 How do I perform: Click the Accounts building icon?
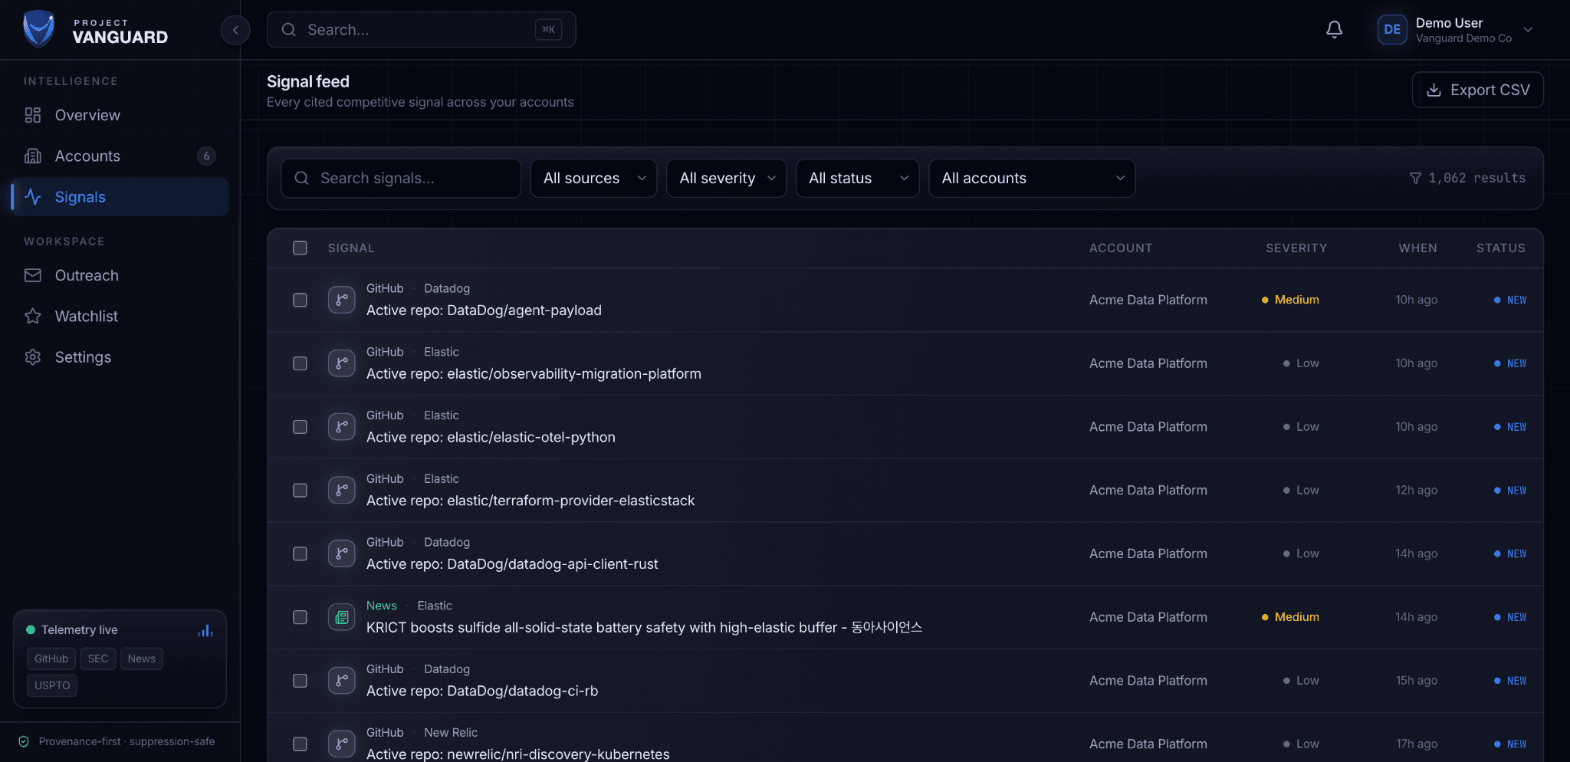click(32, 156)
